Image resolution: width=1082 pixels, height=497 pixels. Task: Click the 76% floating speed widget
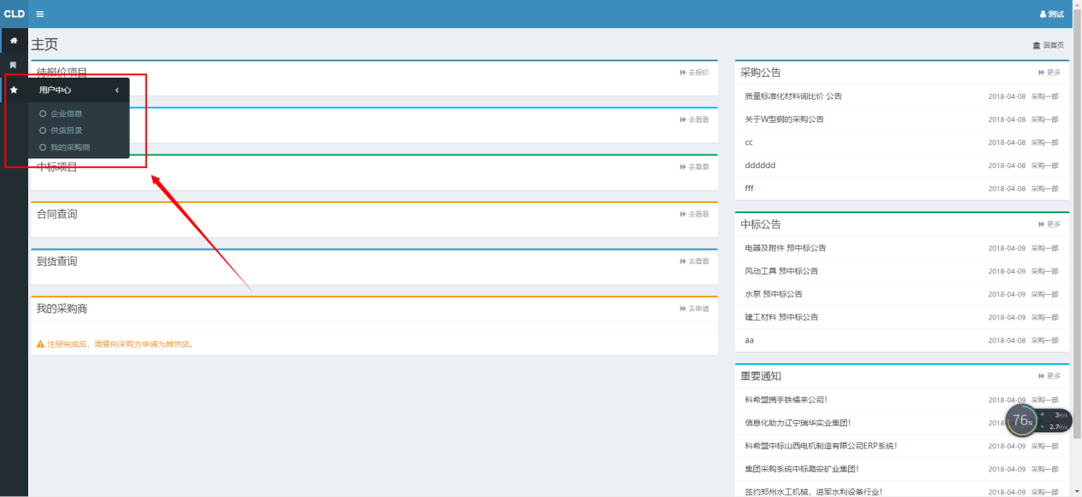[x=1022, y=420]
